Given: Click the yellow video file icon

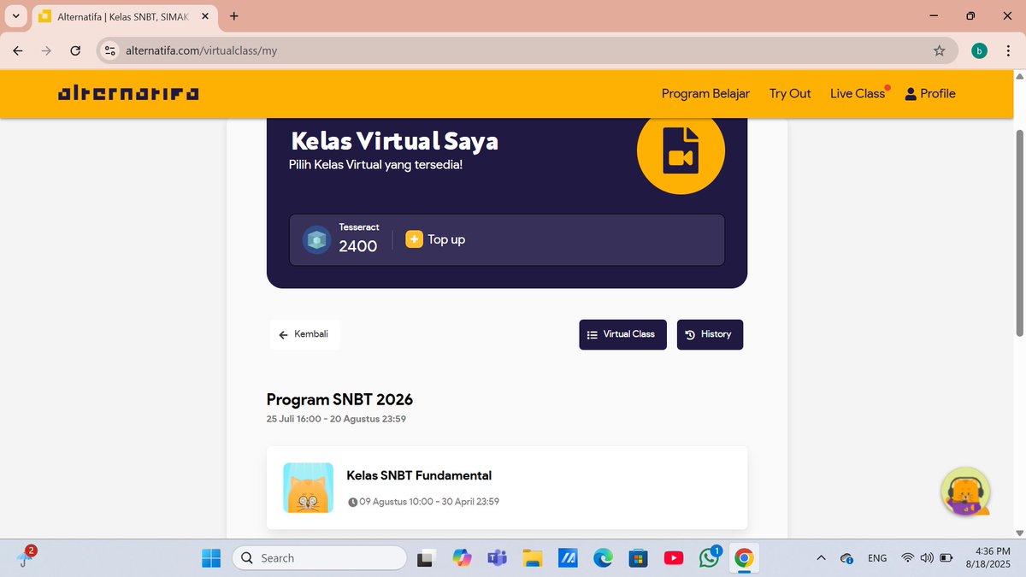Looking at the screenshot, I should pos(681,151).
